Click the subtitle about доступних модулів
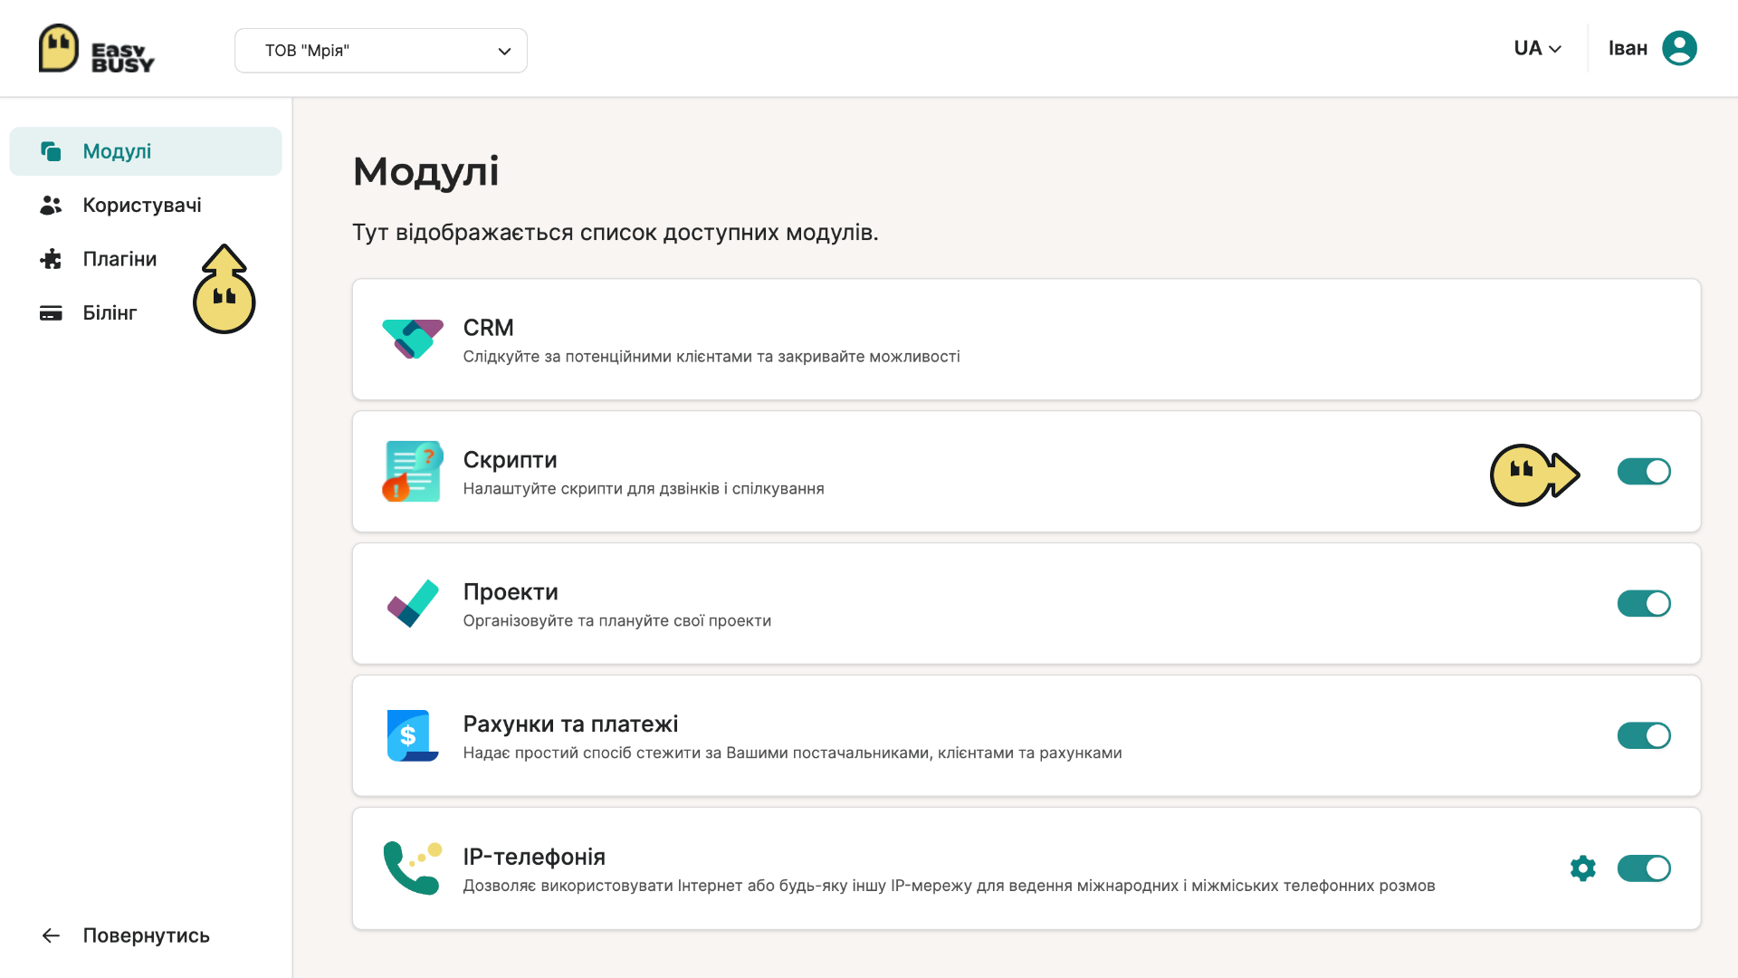This screenshot has width=1738, height=978. (x=616, y=233)
